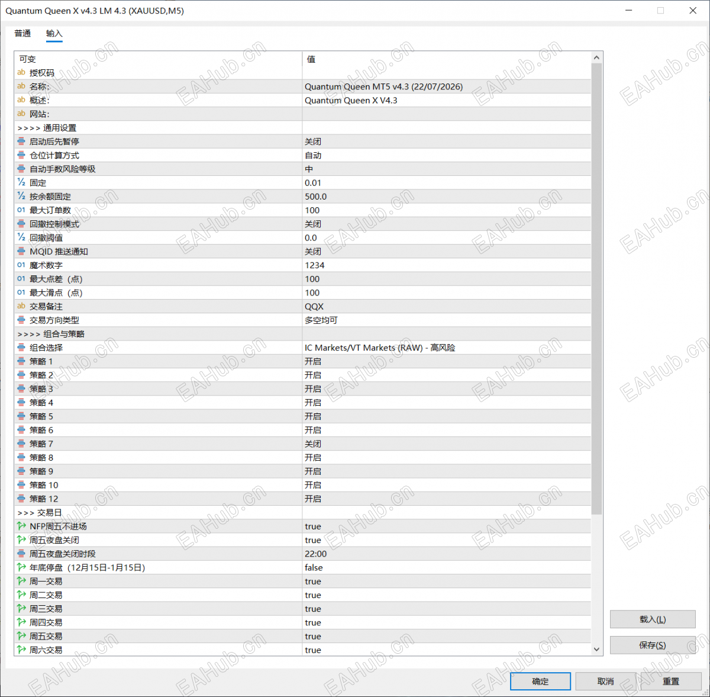
Task: Click the bool icon beside 周六交易
Action: [21, 649]
